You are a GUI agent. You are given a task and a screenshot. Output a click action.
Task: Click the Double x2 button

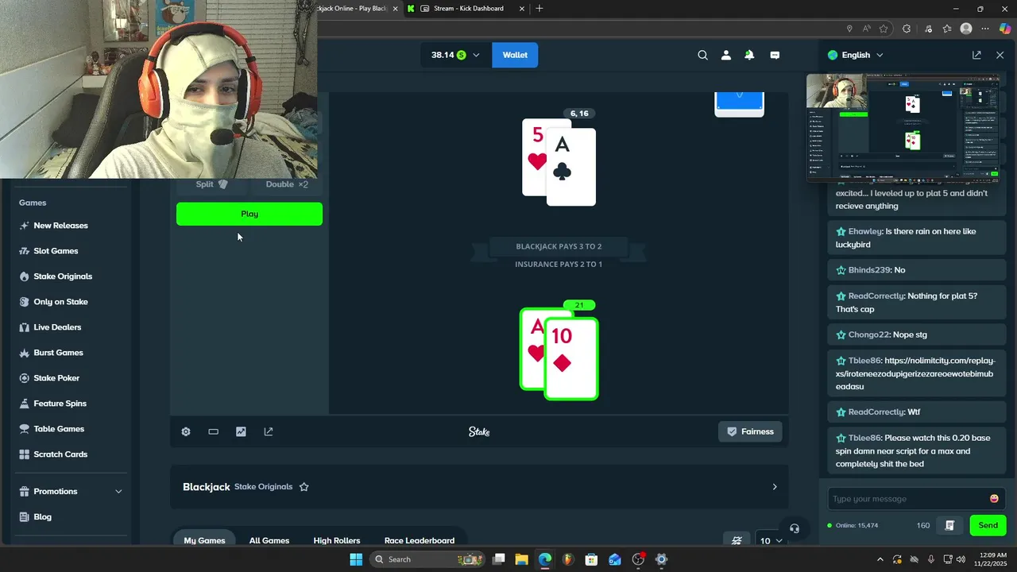click(287, 184)
